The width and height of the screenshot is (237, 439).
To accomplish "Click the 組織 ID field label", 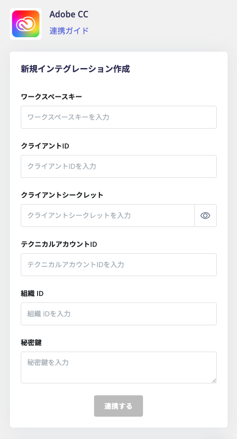I will point(32,293).
